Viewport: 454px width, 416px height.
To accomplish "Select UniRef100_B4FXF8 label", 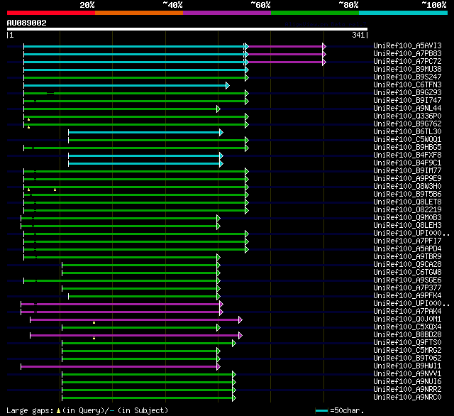I will (407, 155).
